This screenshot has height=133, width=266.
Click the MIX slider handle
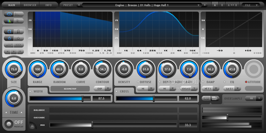[x=92, y=125]
